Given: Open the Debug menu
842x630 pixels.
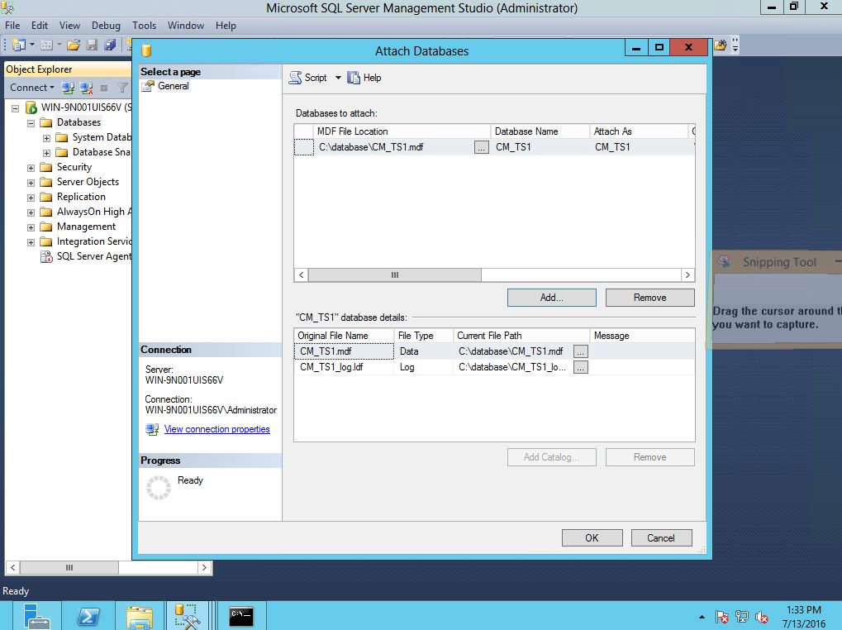Looking at the screenshot, I should click(x=106, y=26).
